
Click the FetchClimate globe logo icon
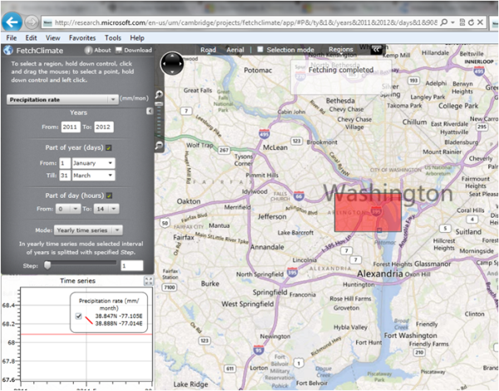click(8, 50)
